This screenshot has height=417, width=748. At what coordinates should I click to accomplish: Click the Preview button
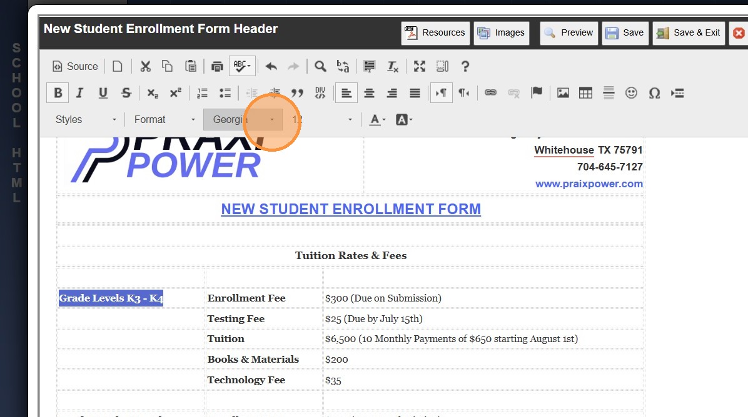coord(569,33)
